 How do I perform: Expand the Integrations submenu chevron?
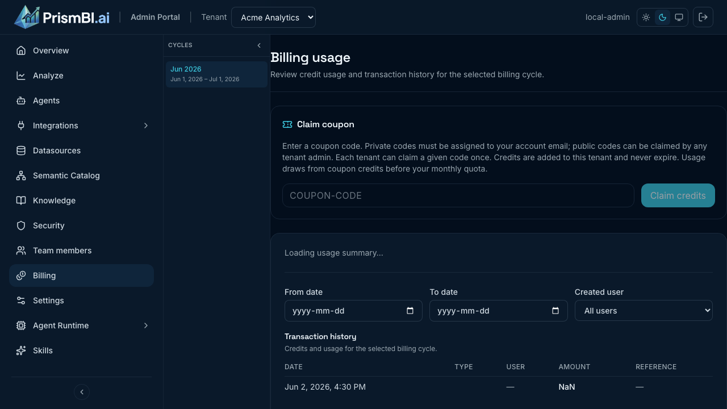pyautogui.click(x=146, y=126)
